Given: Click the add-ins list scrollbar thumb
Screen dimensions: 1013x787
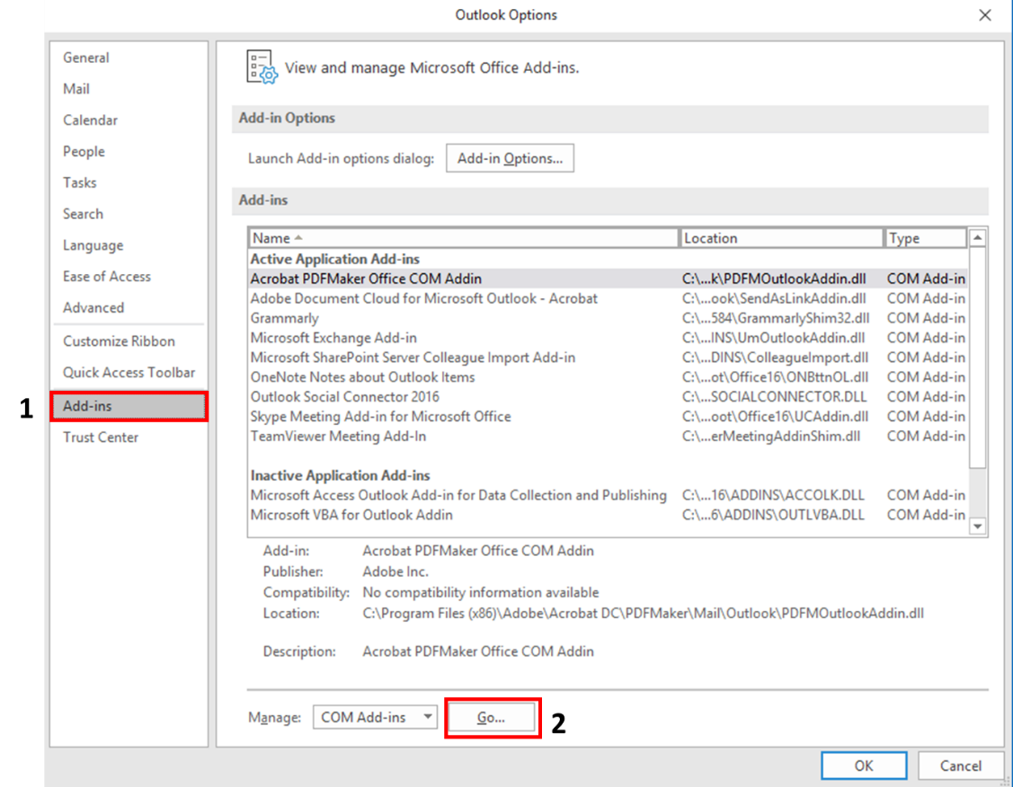Looking at the screenshot, I should [x=977, y=358].
